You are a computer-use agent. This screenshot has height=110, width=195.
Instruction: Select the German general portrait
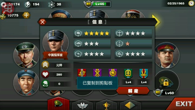pos(26,55)
